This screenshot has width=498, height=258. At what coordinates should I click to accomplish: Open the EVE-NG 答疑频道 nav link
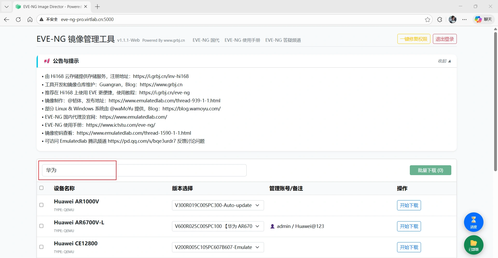click(283, 40)
